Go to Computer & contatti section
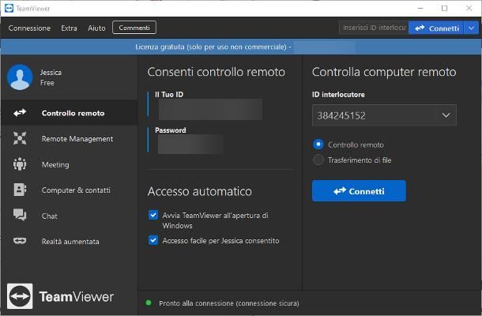The image size is (482, 316). (70, 190)
